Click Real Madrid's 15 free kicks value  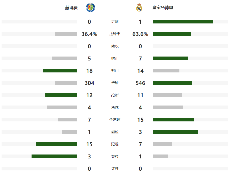(x=140, y=120)
